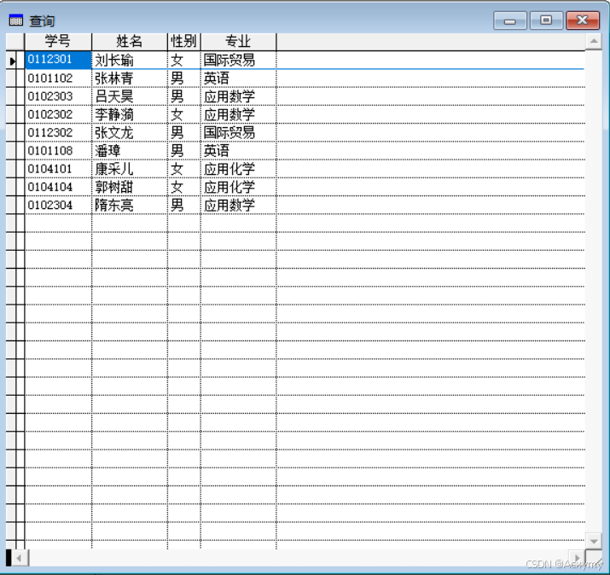The width and height of the screenshot is (610, 575).
Task: Select cell with ID 0112302
Action: pos(58,133)
